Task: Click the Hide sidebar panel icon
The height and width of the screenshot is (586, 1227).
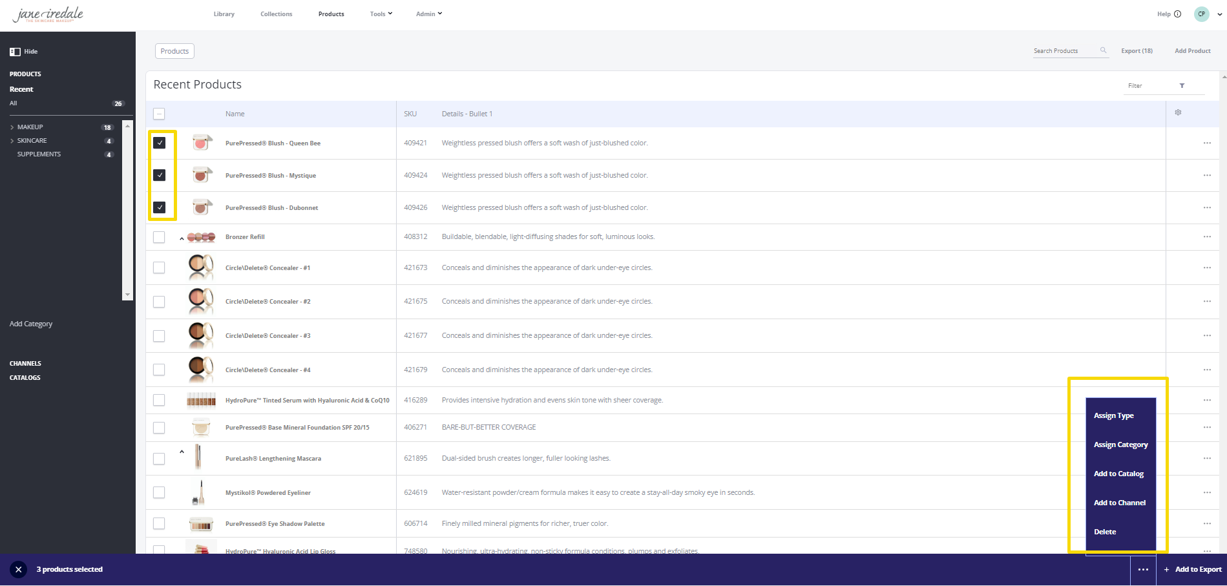Action: pos(15,52)
